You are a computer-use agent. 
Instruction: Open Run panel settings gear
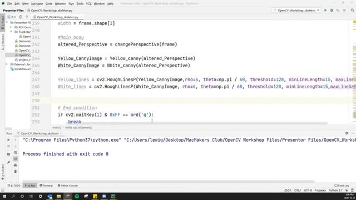347,133
